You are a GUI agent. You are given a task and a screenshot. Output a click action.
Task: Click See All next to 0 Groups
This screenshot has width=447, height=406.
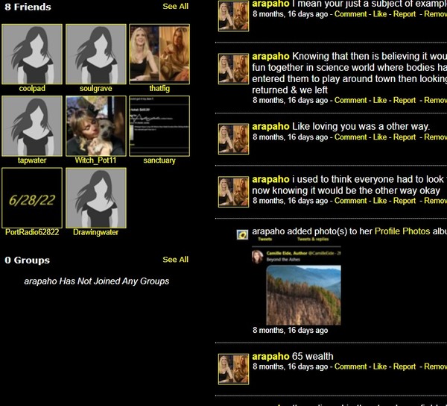point(175,260)
